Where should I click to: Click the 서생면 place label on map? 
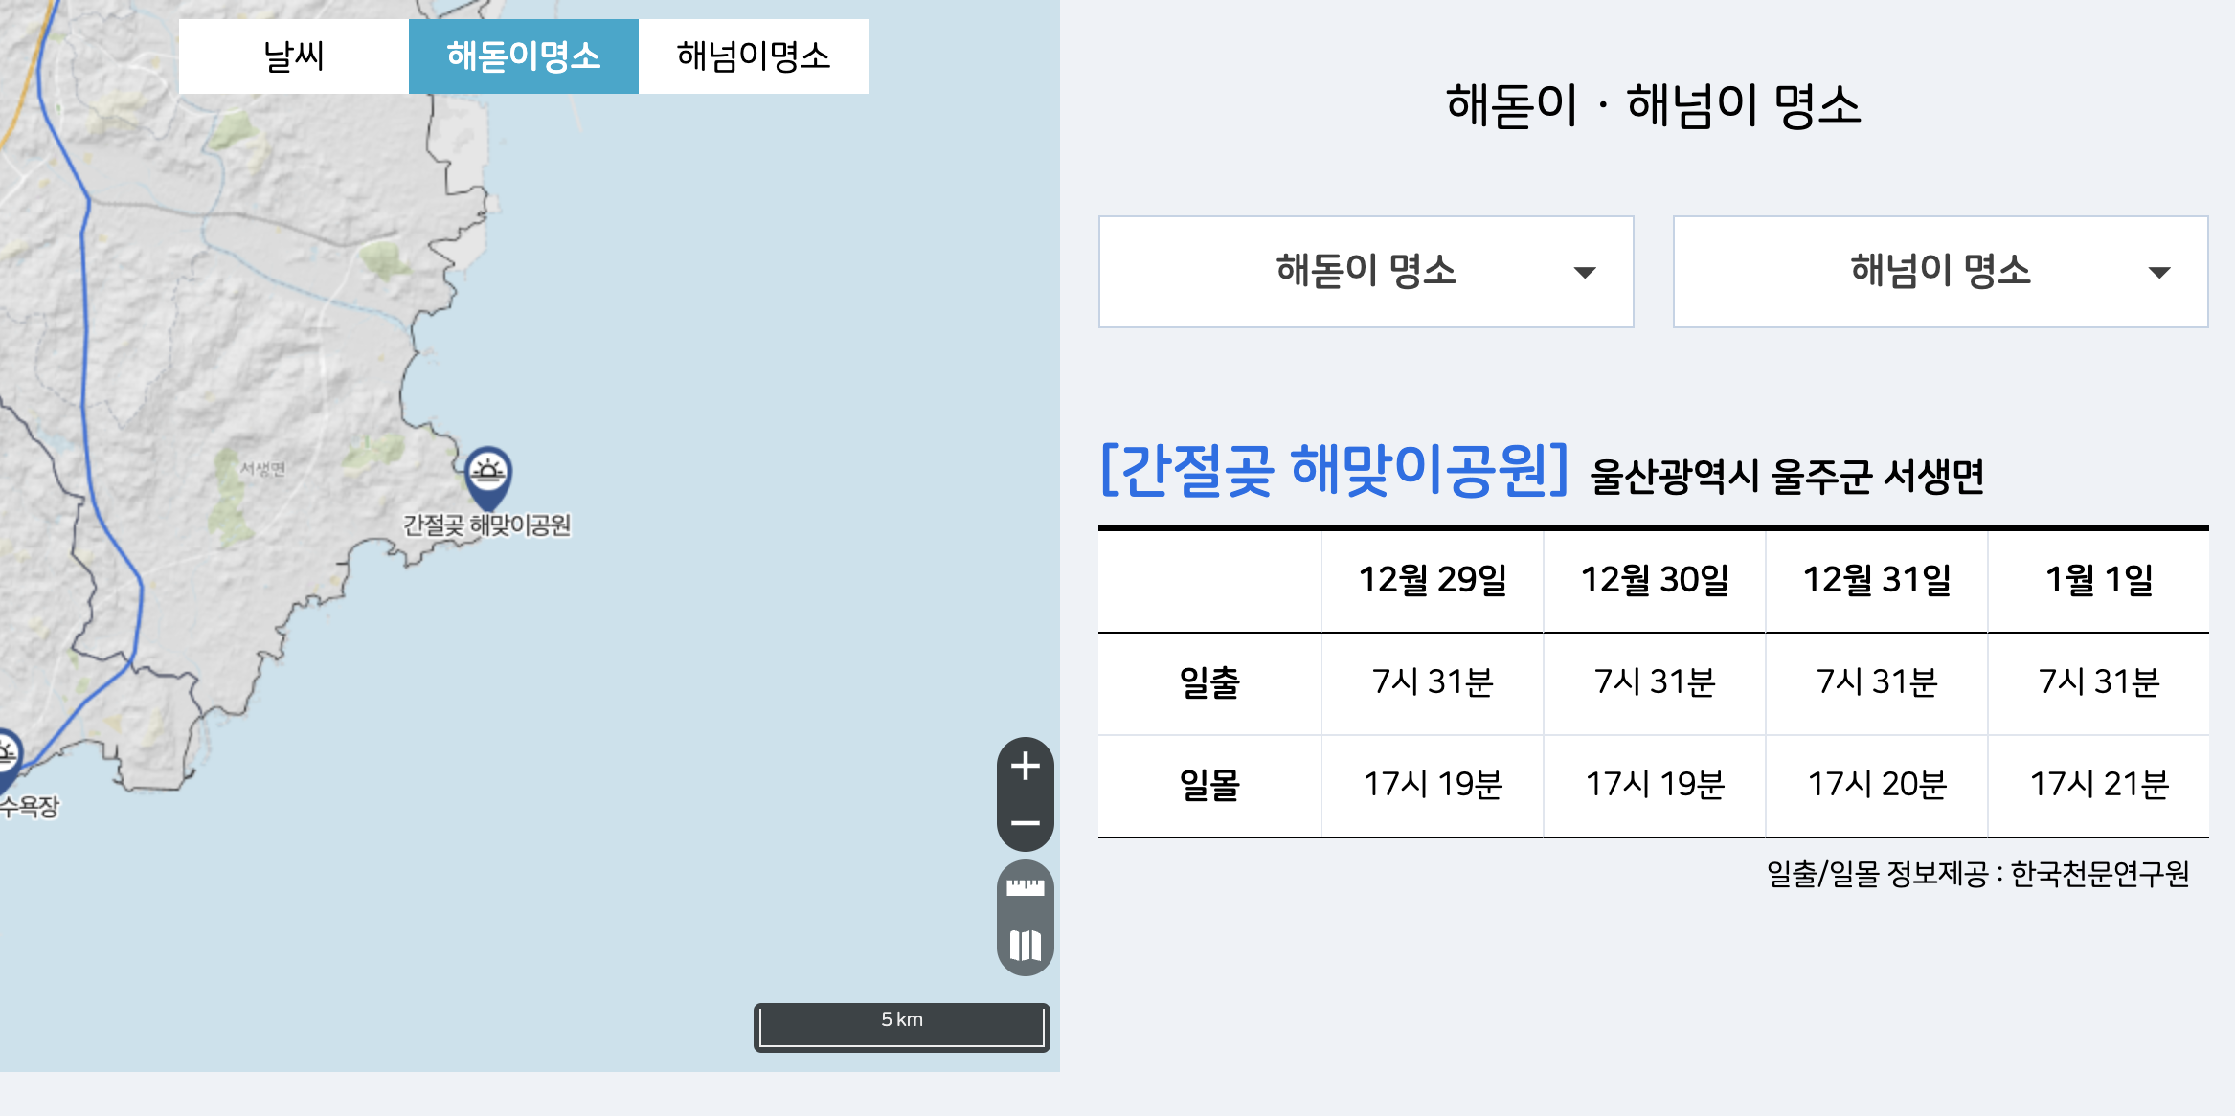tap(262, 469)
